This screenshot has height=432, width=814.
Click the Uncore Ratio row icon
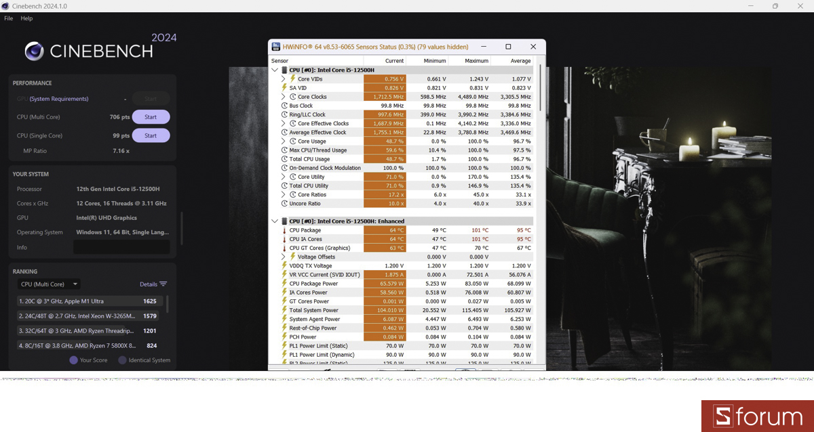285,203
